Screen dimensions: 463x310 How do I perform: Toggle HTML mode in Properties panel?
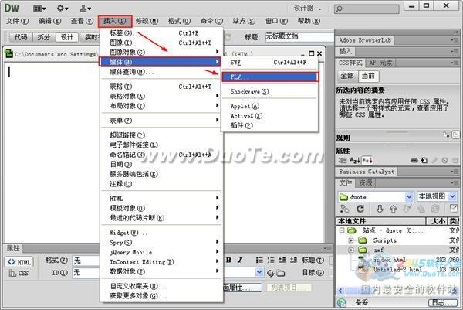(x=19, y=262)
